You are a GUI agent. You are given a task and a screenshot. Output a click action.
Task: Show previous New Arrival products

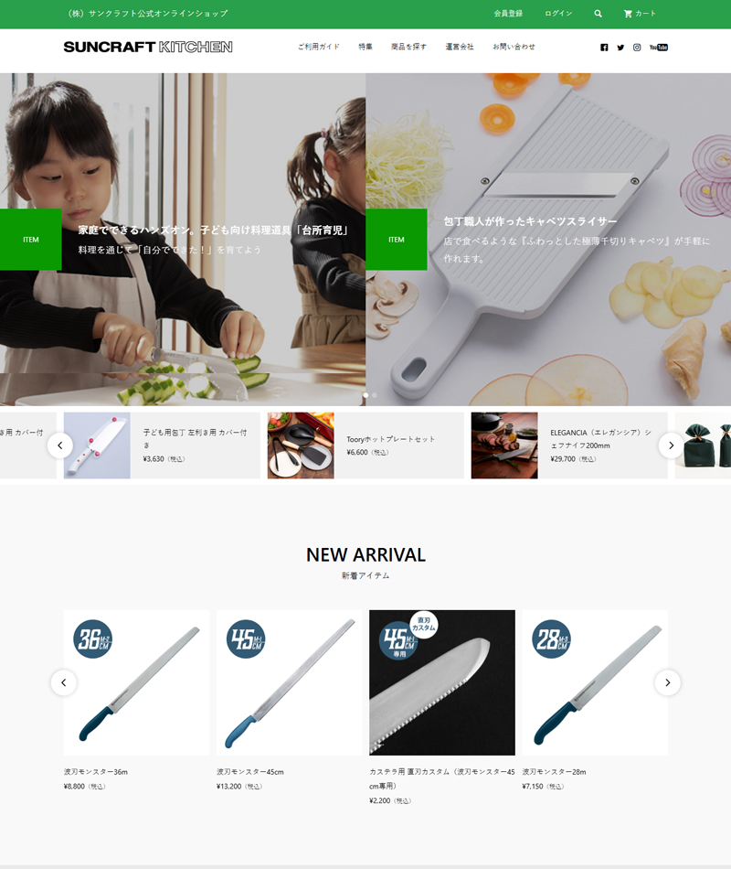pyautogui.click(x=64, y=682)
